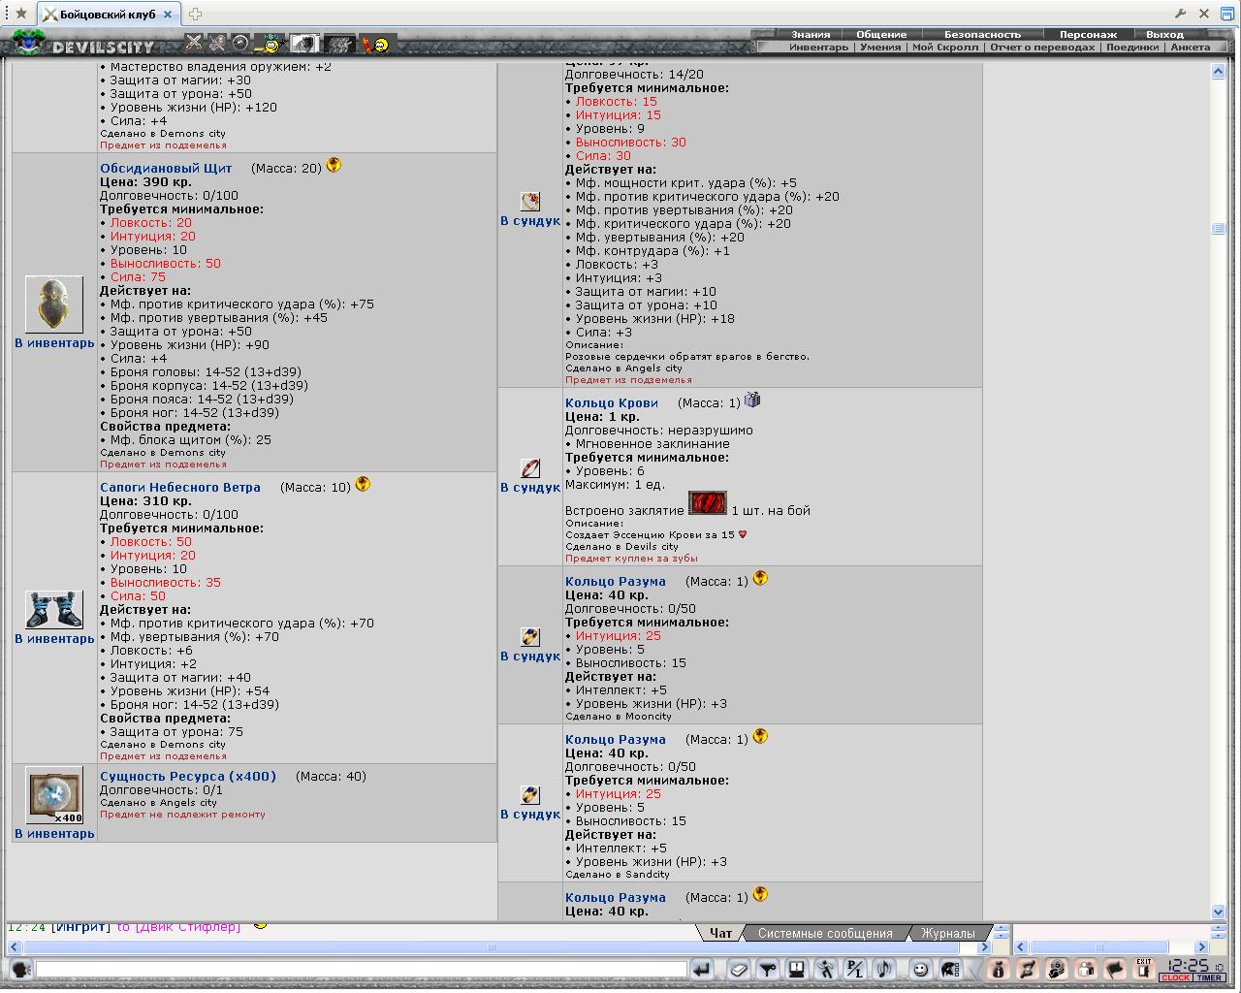
Task: Move Обсидиановый Щит to inventory link
Action: click(x=54, y=343)
